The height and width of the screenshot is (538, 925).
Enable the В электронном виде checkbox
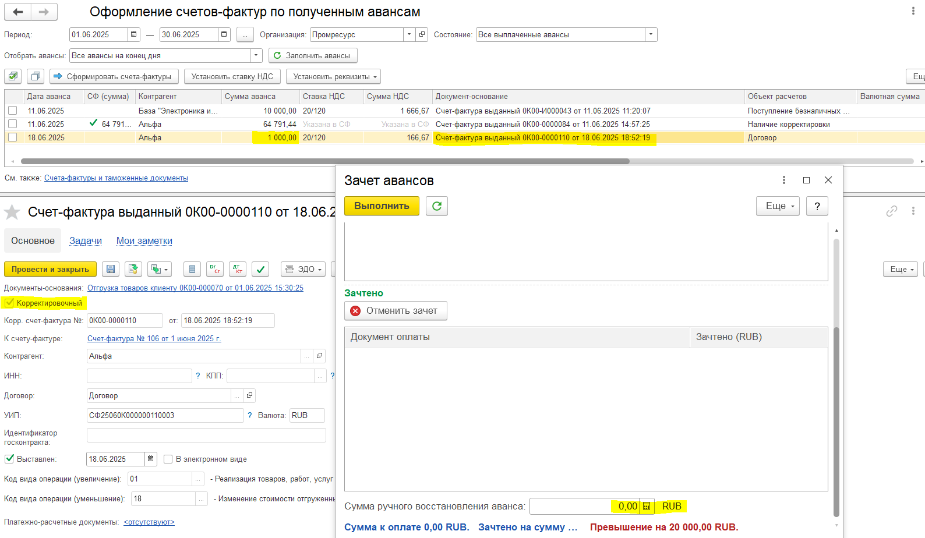point(168,459)
